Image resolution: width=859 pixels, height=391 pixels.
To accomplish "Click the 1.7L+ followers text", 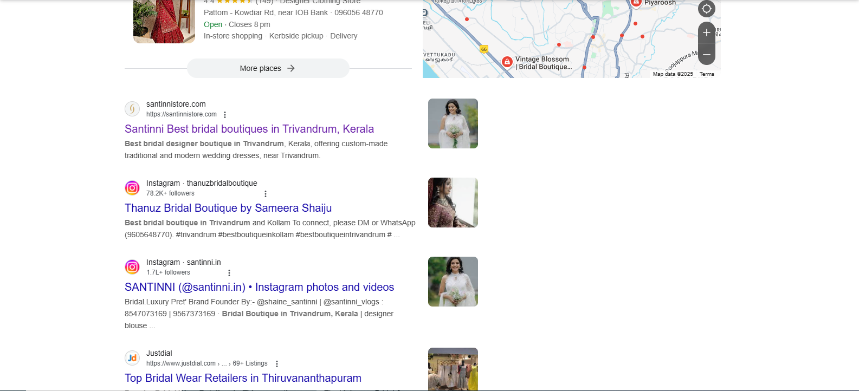I will [x=168, y=272].
